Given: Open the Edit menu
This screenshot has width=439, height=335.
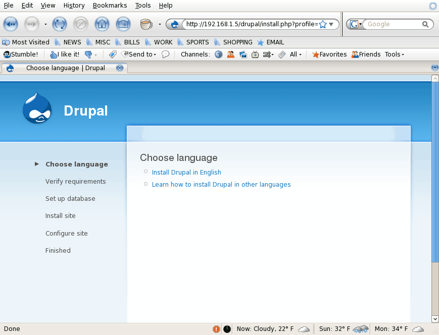Looking at the screenshot, I should pos(27,6).
